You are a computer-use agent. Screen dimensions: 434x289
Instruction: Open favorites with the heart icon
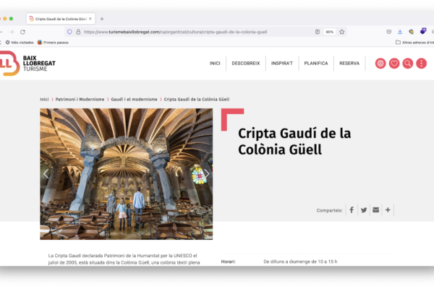point(394,64)
